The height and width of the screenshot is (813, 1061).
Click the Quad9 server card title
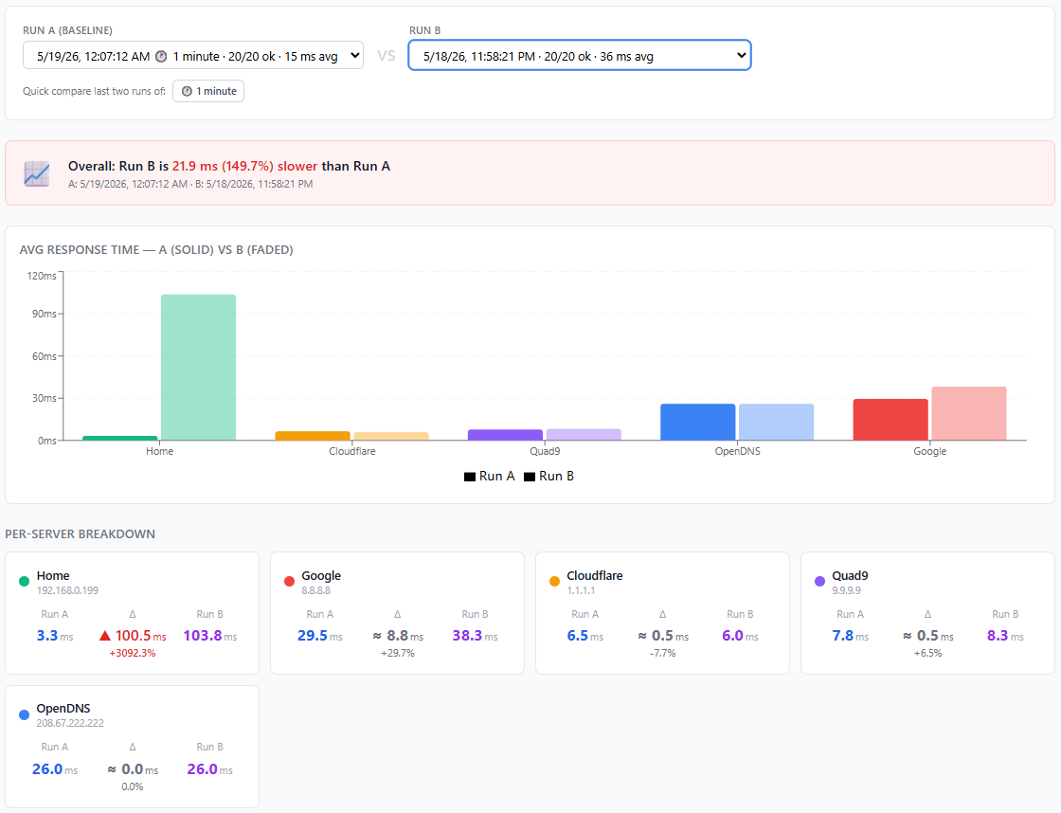(850, 575)
